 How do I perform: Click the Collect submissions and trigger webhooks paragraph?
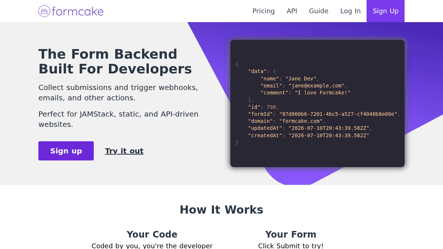[x=118, y=93]
